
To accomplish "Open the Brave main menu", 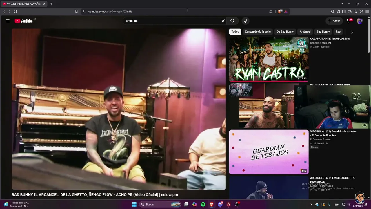I will [x=367, y=12].
